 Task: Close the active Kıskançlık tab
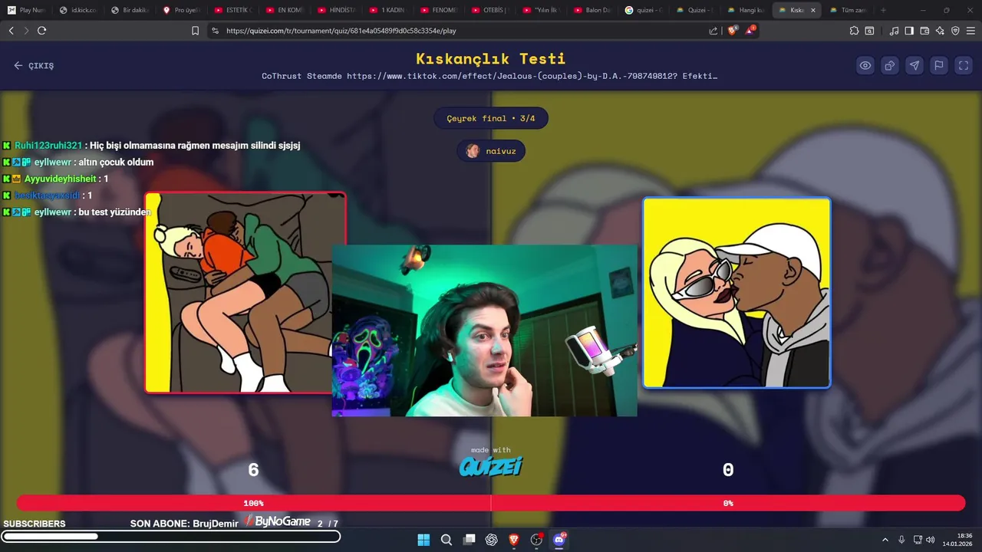[813, 10]
